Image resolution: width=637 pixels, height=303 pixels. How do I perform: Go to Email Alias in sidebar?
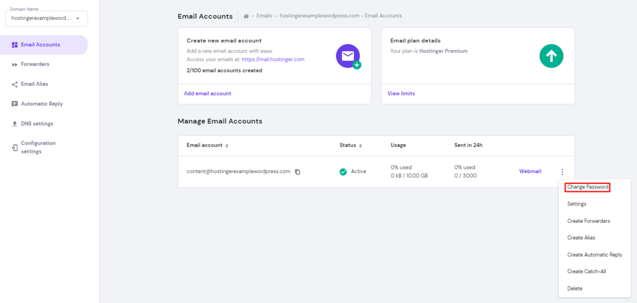click(x=34, y=84)
